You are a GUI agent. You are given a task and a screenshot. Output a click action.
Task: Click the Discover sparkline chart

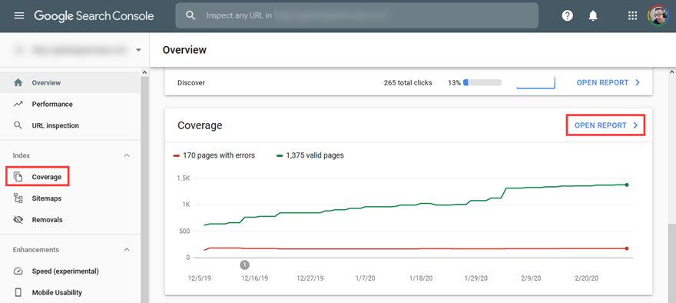pyautogui.click(x=535, y=82)
